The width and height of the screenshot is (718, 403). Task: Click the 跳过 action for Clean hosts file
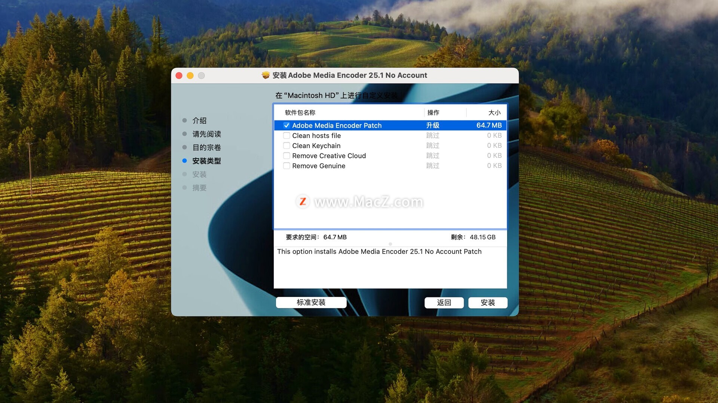point(433,135)
